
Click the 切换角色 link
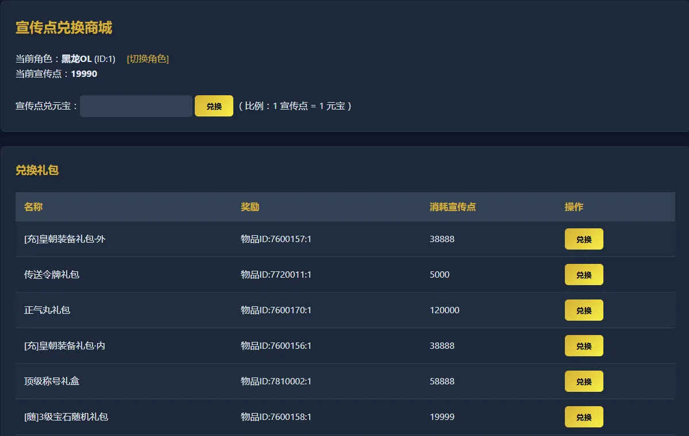148,59
